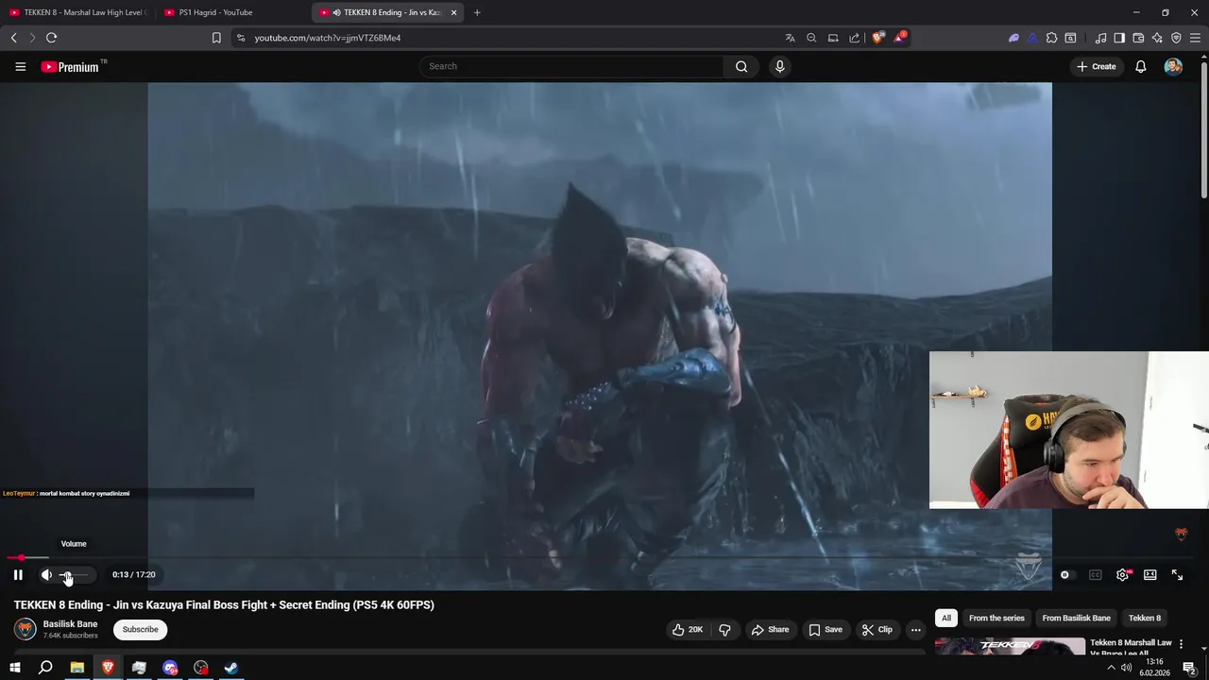Open the browser extensions puzzle icon
The width and height of the screenshot is (1209, 680).
point(1051,38)
